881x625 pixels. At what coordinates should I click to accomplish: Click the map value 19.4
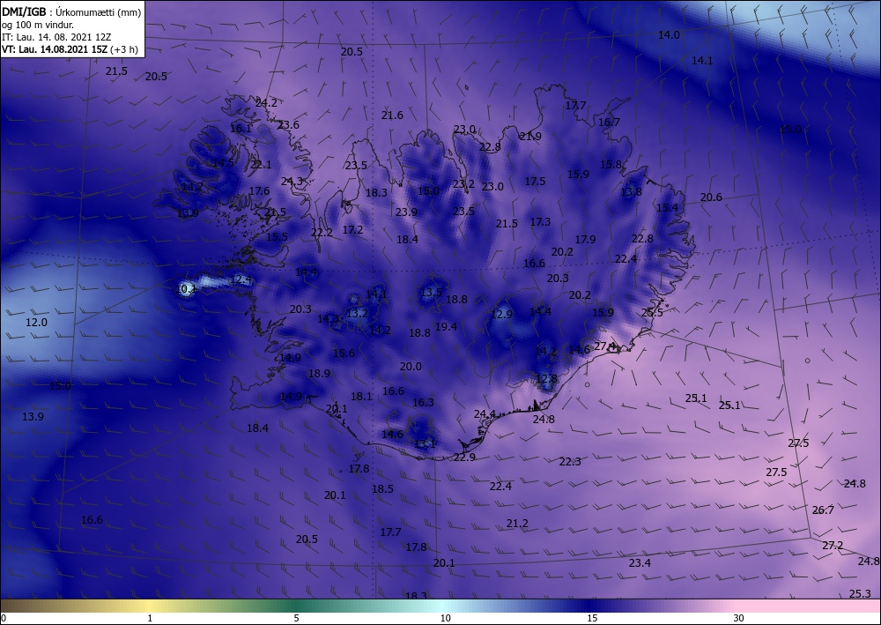(446, 326)
